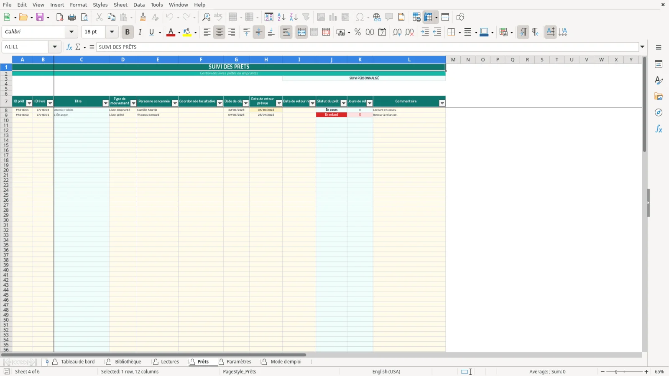This screenshot has height=376, width=669.
Task: Click zoom in plus button
Action: point(646,372)
